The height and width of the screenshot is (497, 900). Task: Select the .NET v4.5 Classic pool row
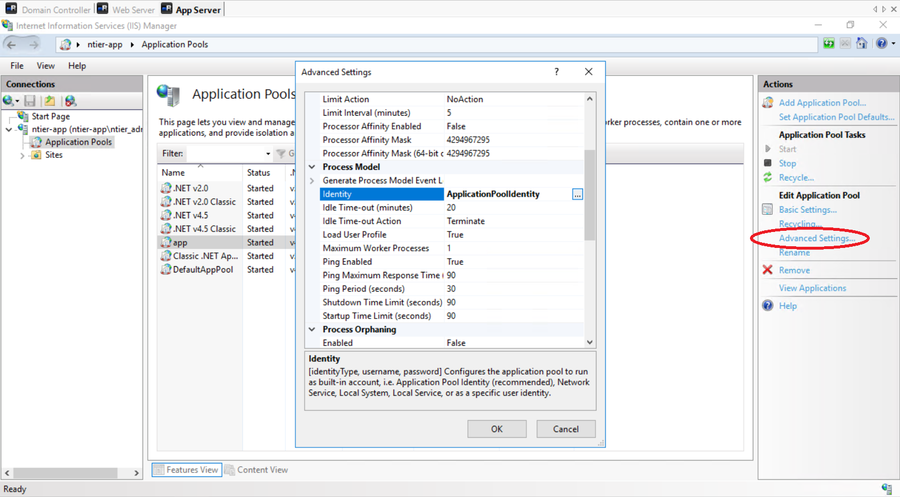226,229
